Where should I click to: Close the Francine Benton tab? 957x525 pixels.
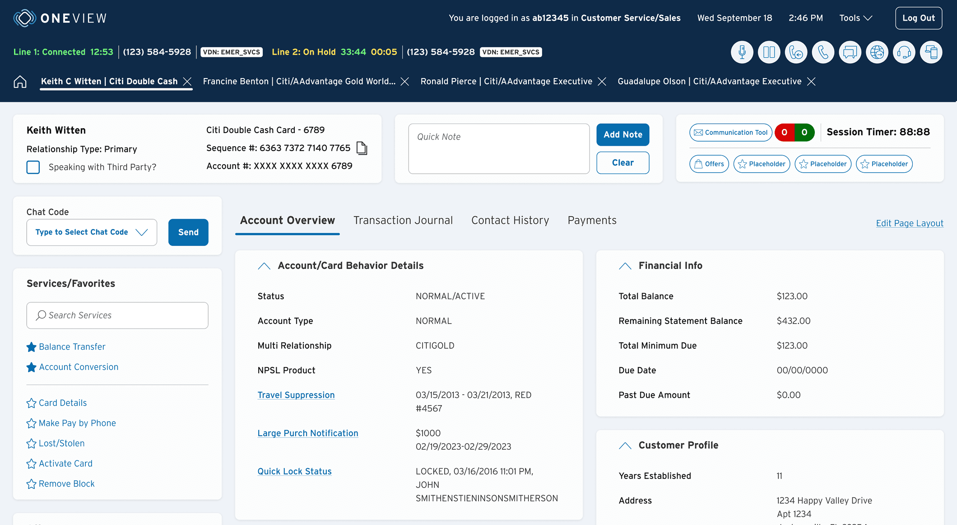(x=405, y=82)
